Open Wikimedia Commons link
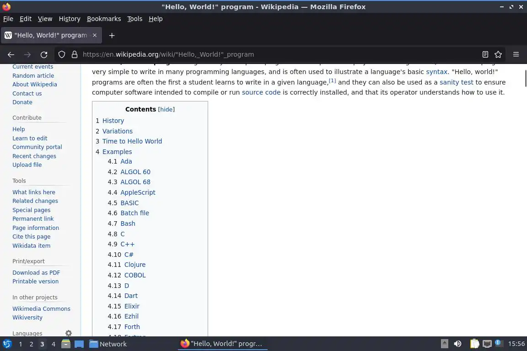The image size is (527, 351). coord(41,308)
